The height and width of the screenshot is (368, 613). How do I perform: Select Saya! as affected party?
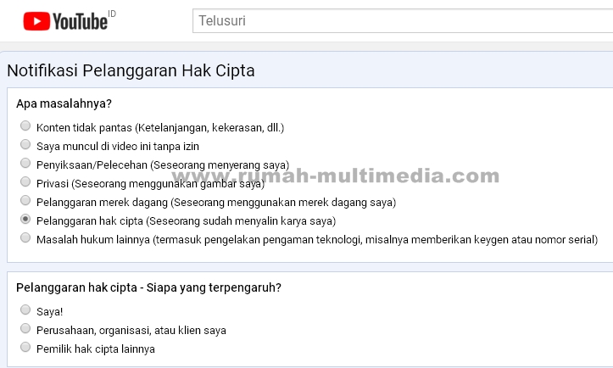[x=25, y=309]
